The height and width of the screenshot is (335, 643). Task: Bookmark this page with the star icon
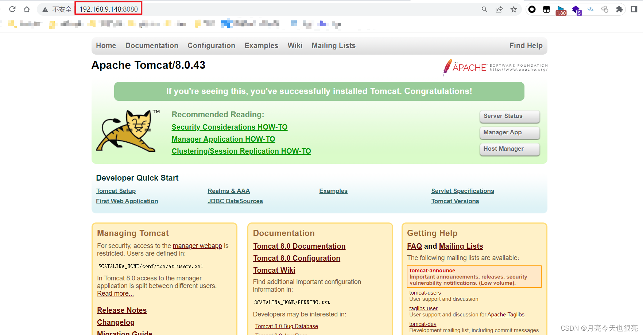tap(514, 9)
